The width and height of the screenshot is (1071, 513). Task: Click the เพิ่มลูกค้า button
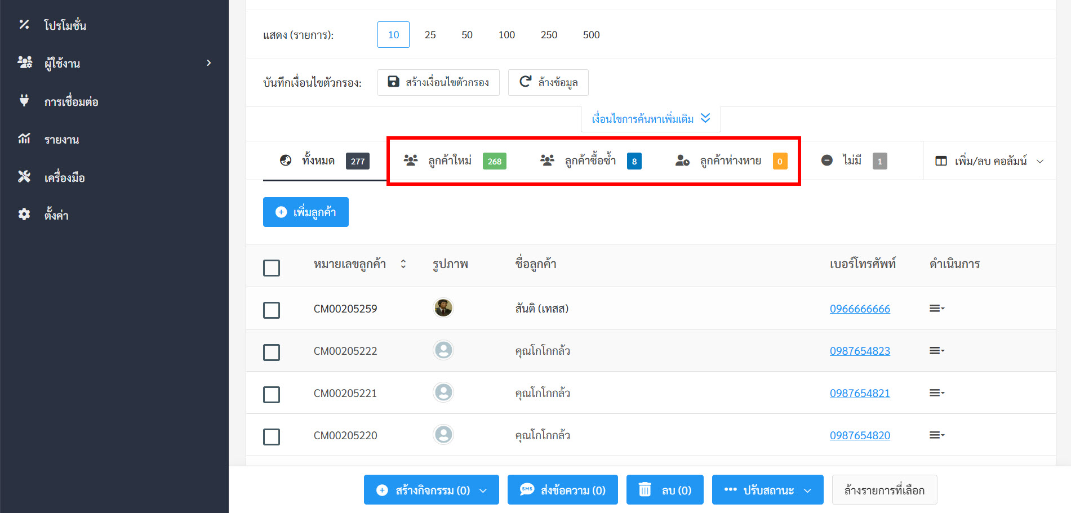tap(305, 212)
